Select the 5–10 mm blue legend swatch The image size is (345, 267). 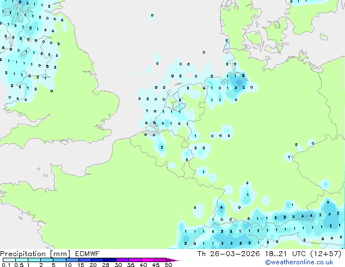[x=60, y=260]
